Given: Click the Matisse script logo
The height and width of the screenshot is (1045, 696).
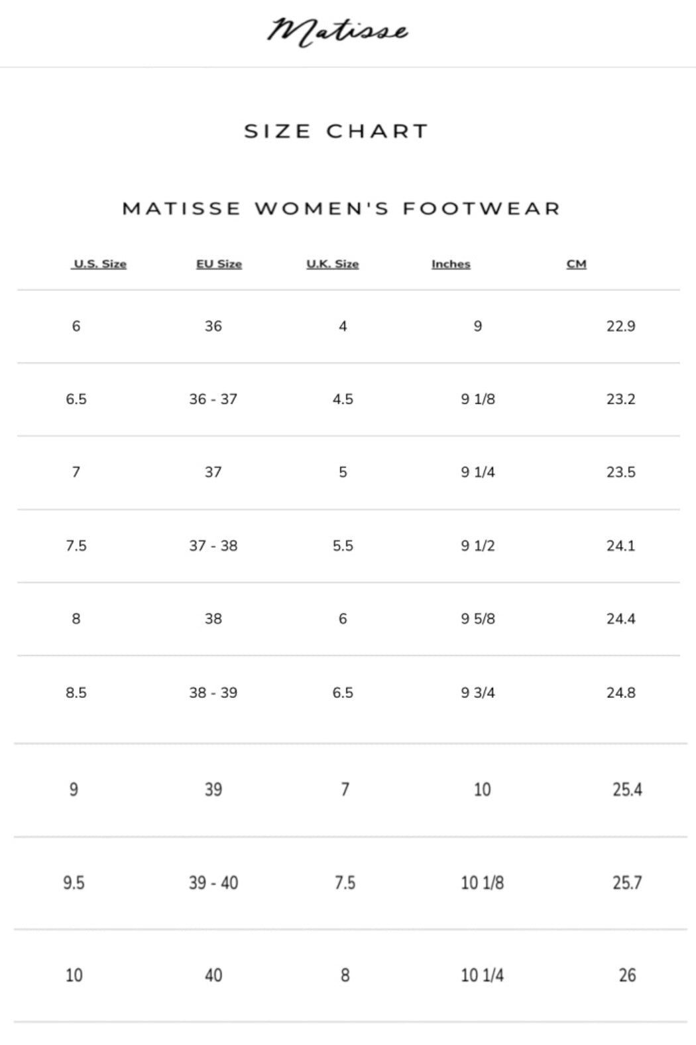Looking at the screenshot, I should (x=337, y=31).
